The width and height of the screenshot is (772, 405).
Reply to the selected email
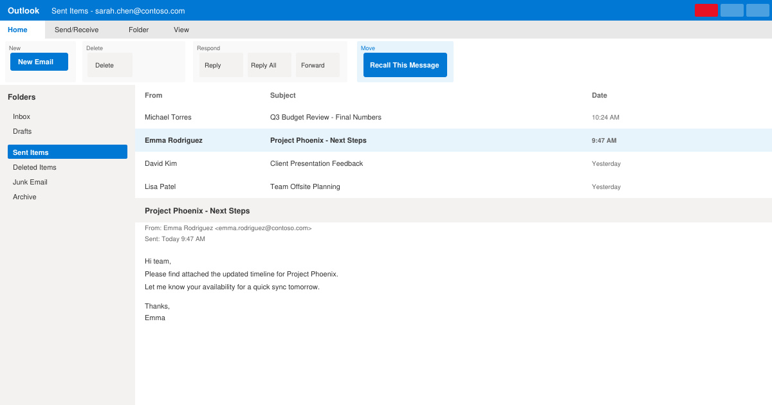(x=221, y=65)
